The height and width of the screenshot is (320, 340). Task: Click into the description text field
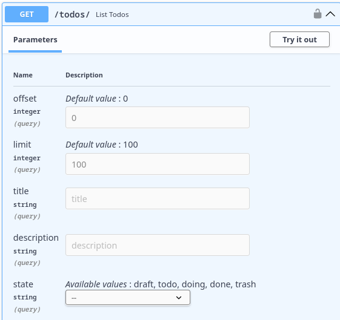[x=158, y=245]
